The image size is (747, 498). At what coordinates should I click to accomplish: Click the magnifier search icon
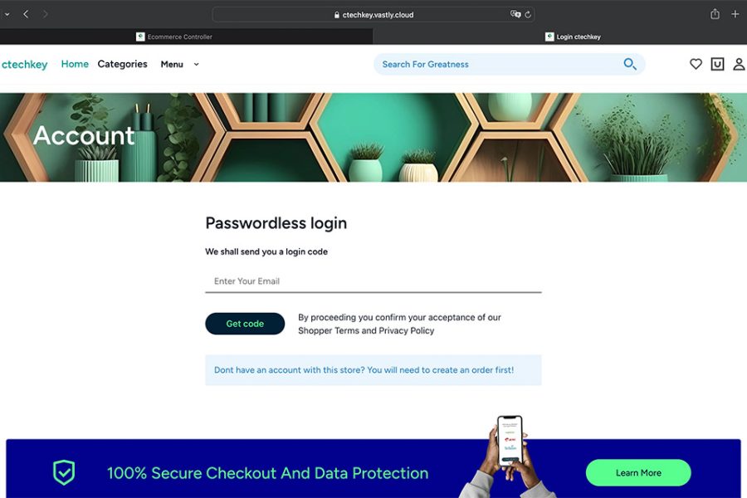[x=630, y=64]
